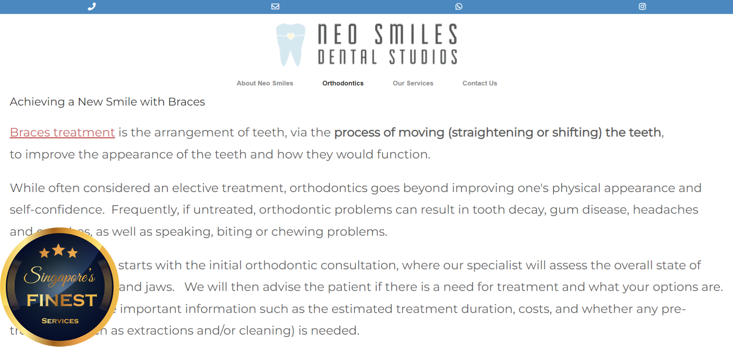Viewport: 733px width, 347px height.
Task: Open the Instagram icon link
Action: [642, 7]
